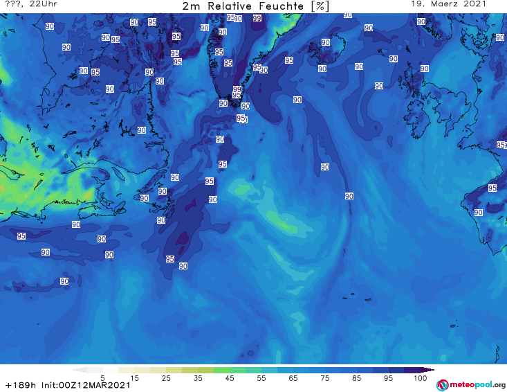Screen dimensions: 507x392
Task: Click the round meteopool logo icon
Action: click(x=442, y=385)
